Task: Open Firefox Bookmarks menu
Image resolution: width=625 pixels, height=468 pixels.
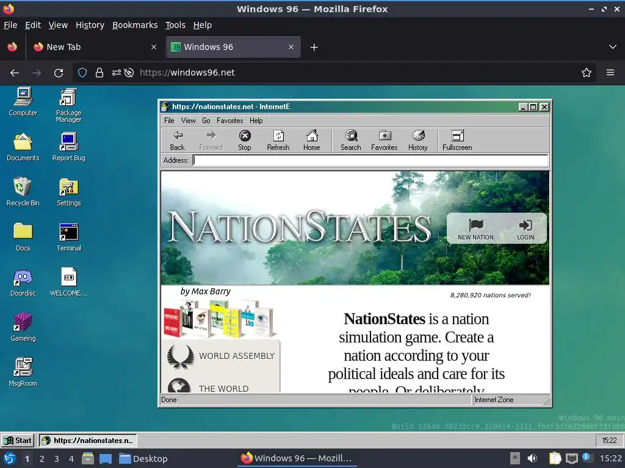Action: pos(135,25)
